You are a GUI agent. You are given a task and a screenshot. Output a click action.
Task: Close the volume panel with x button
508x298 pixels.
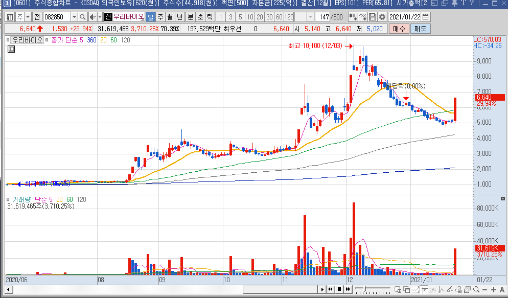[502, 198]
